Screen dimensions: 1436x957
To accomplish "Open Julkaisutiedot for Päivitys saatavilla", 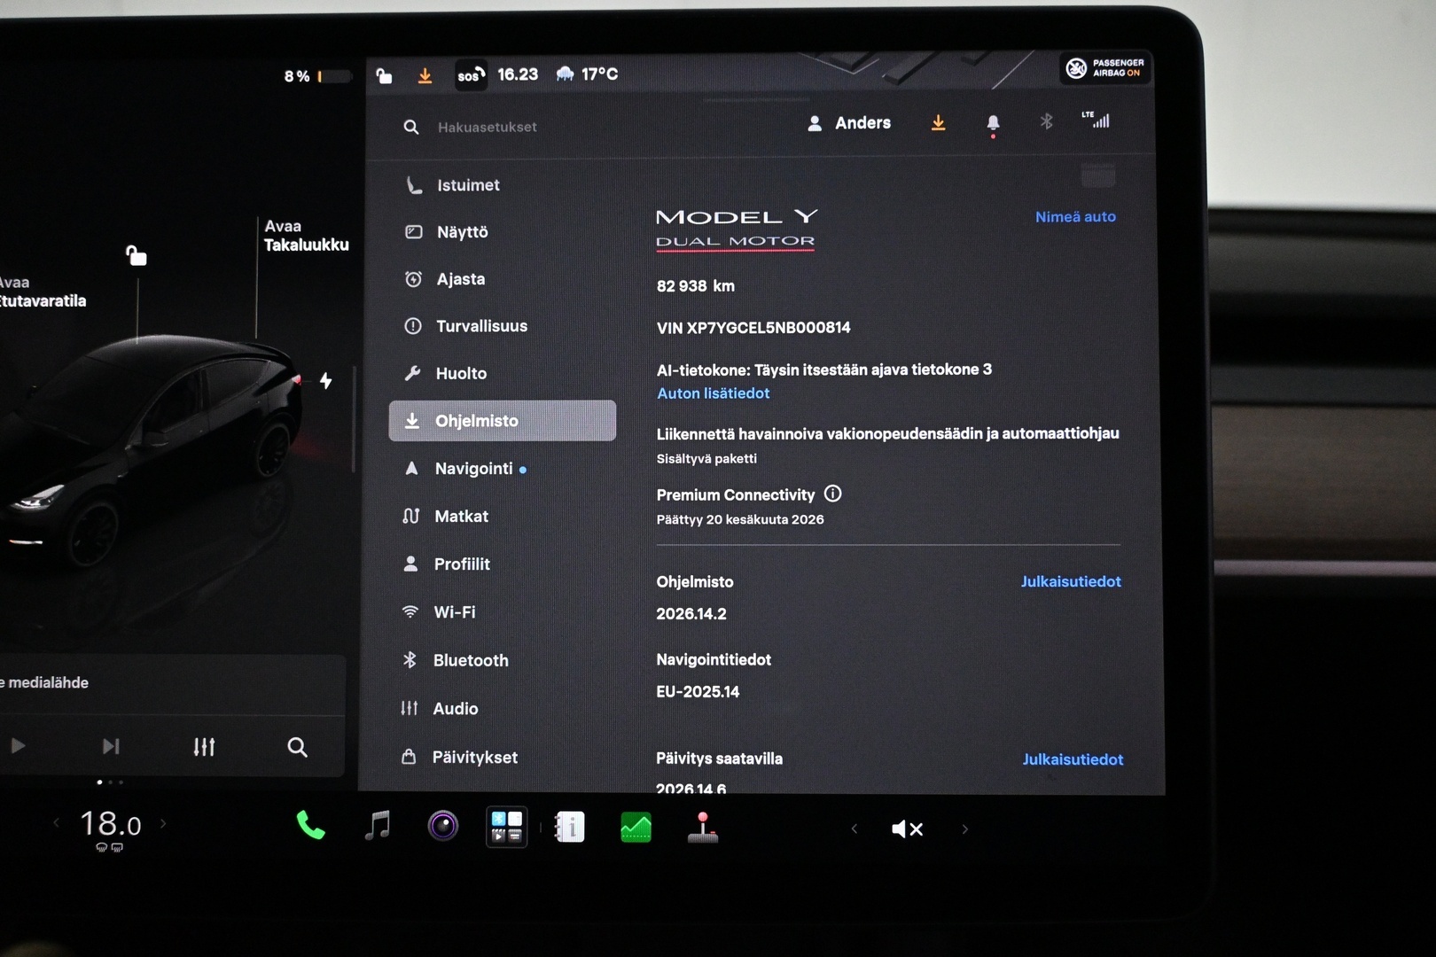I will coord(1073,759).
